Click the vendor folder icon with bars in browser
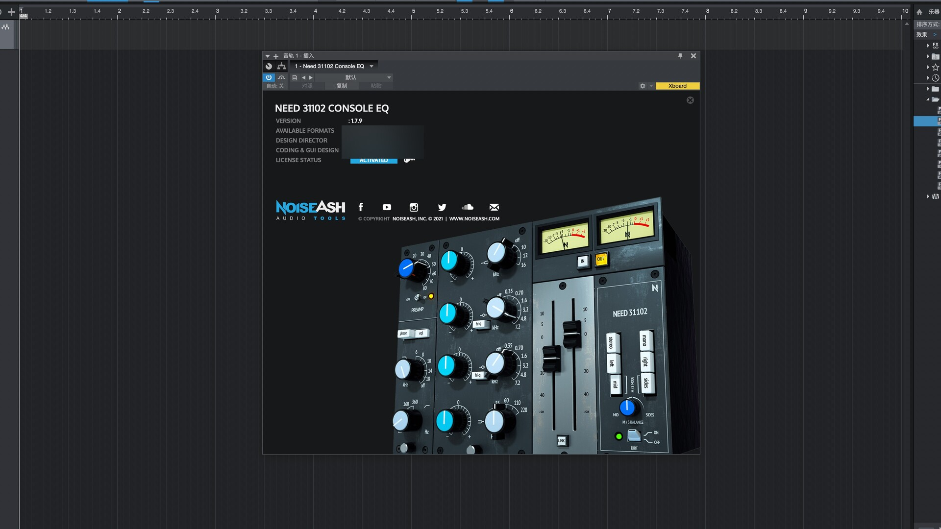Screen dimensions: 941x529 [x=935, y=56]
